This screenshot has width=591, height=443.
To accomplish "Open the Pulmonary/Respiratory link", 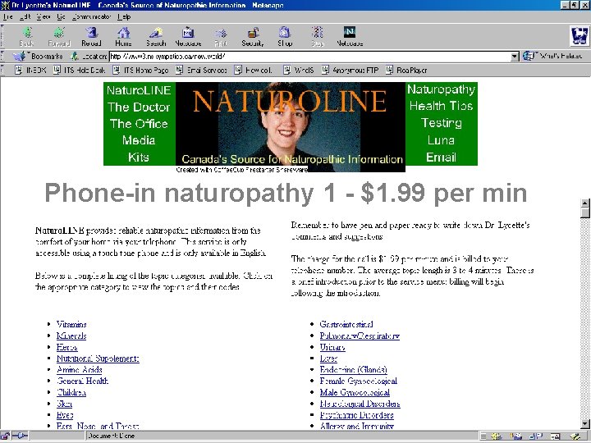I will pyautogui.click(x=360, y=336).
